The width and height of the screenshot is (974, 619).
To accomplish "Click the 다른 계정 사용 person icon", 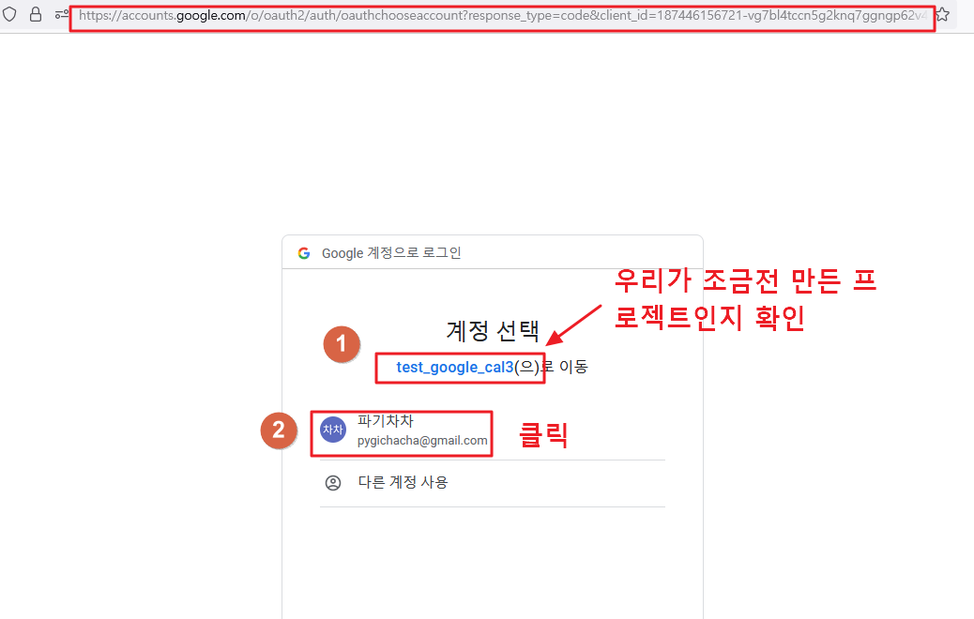I will coord(333,483).
